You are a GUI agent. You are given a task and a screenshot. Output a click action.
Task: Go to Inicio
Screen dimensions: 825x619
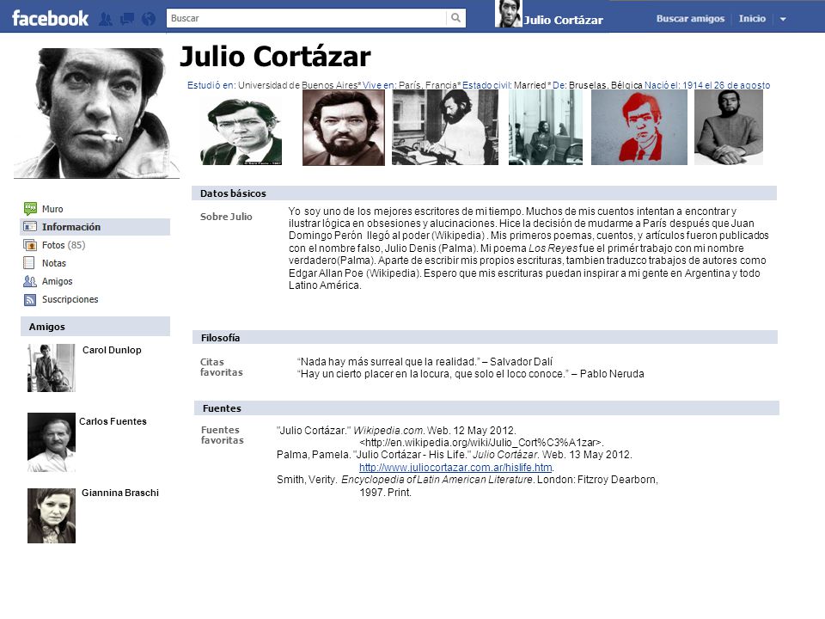tap(752, 18)
